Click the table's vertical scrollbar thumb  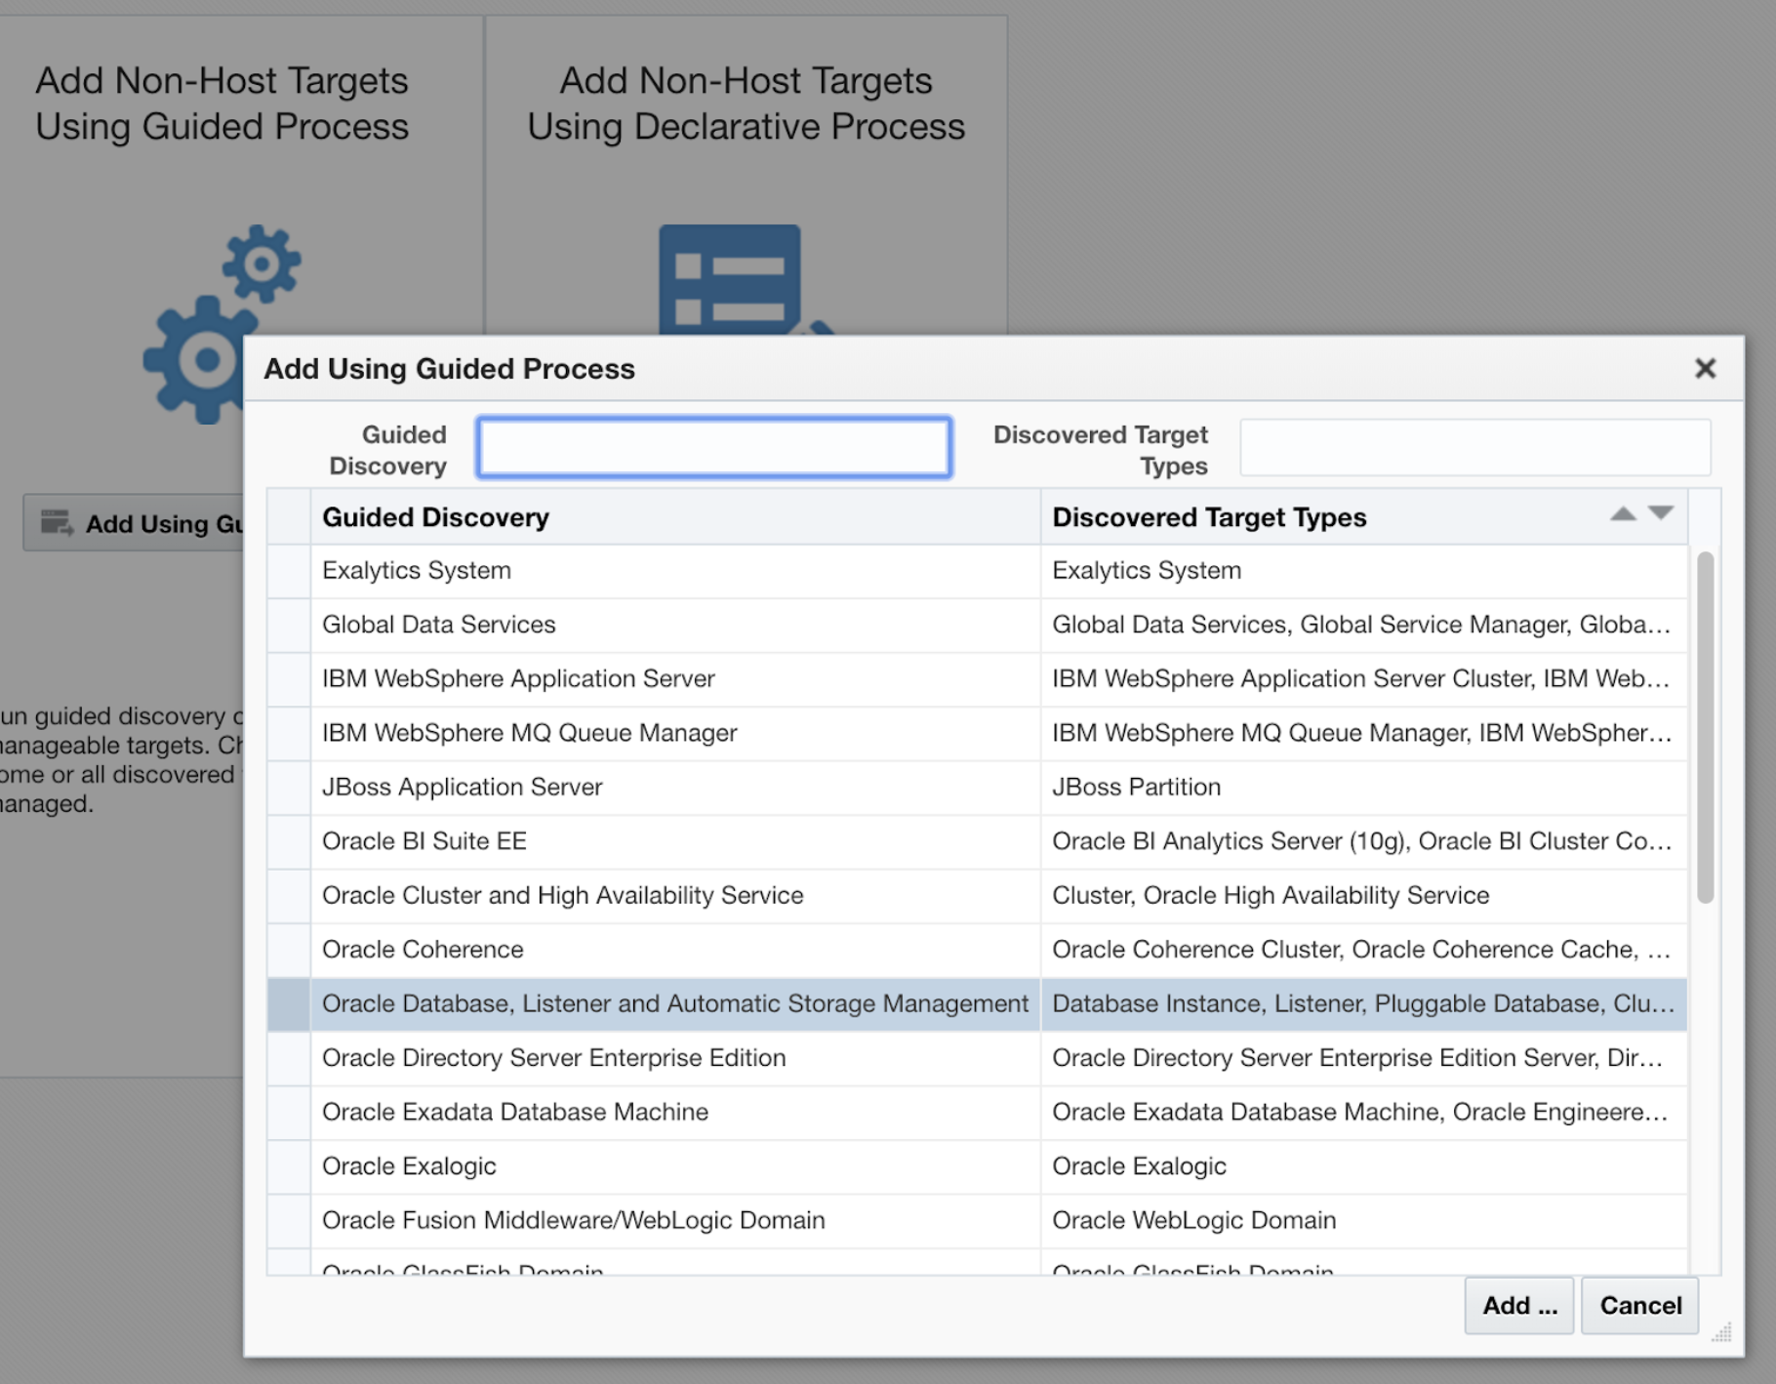coord(1705,728)
